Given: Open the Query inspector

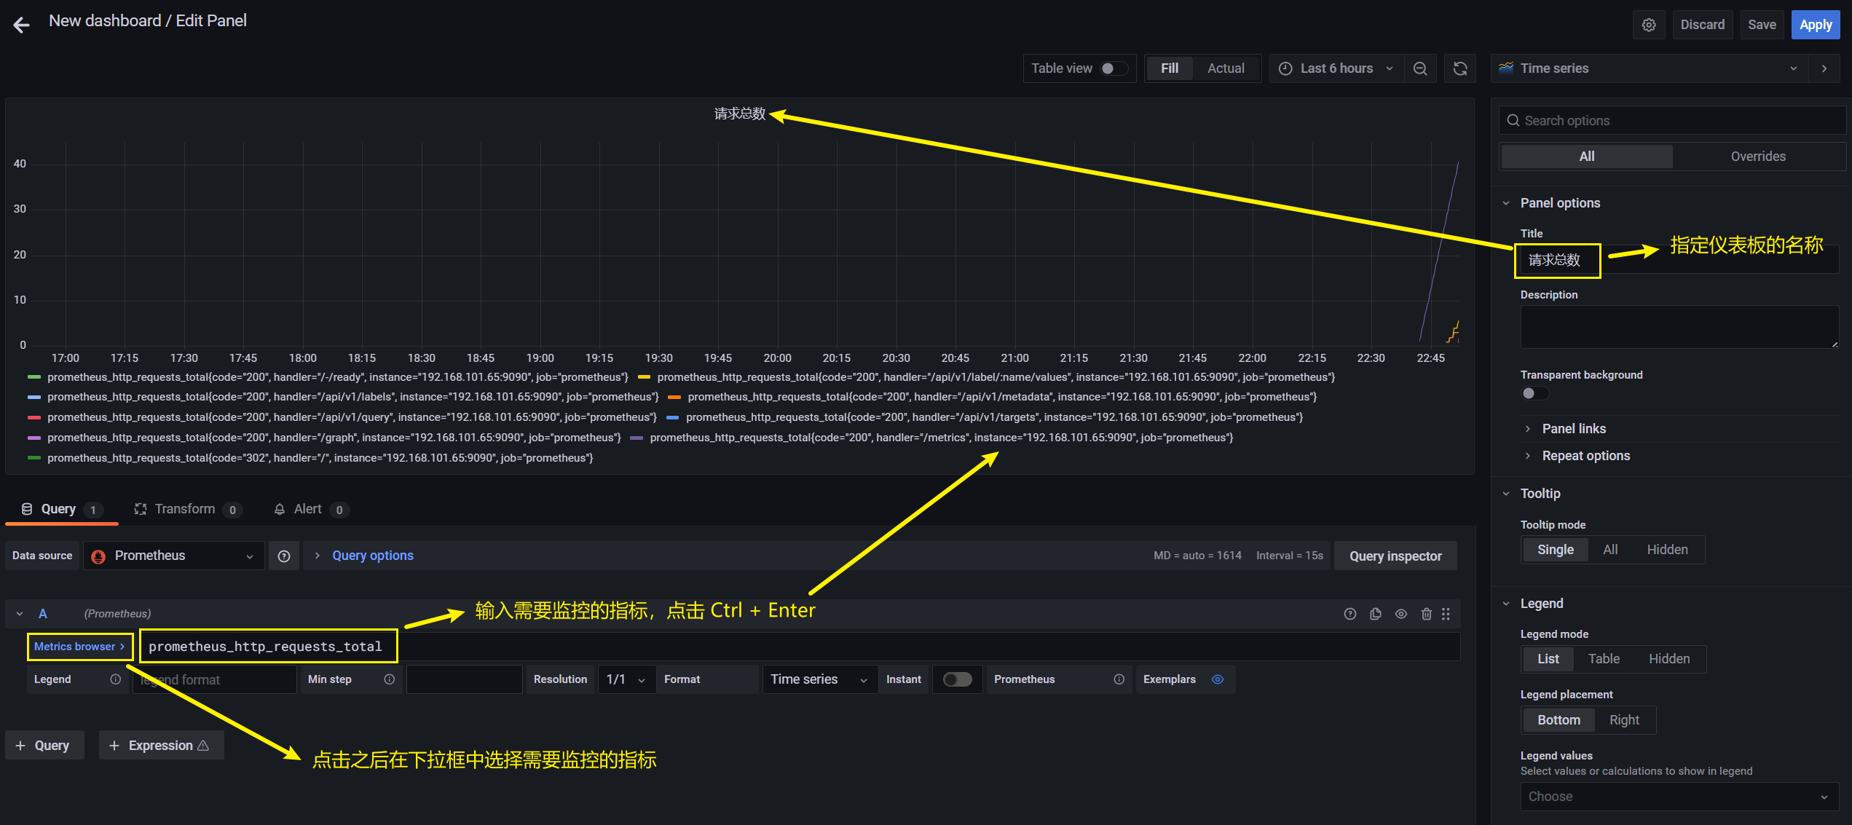Looking at the screenshot, I should 1395,556.
